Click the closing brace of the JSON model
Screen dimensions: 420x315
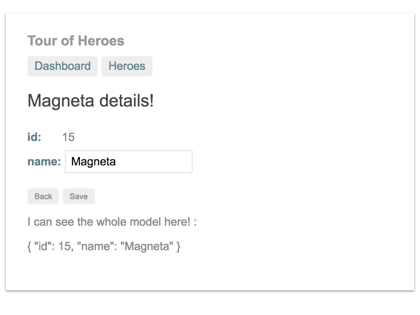[x=178, y=247]
